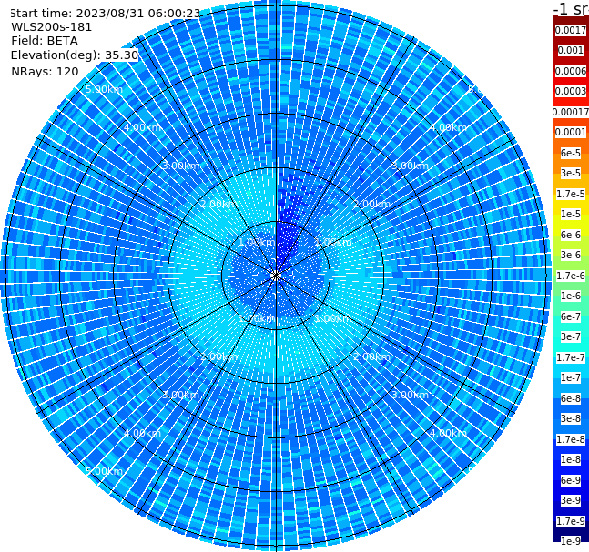Click the 0.0001 orange colorbar label
Viewport: 589px width, 552px height.
tap(571, 132)
